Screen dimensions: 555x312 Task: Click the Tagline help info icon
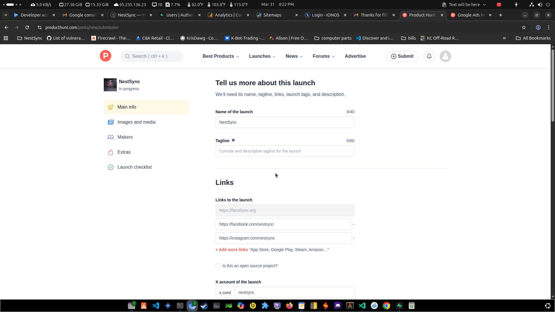pos(233,140)
